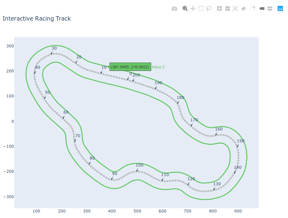The height and width of the screenshot is (218, 288).
Task: Choose the Box Select tool
Action: (x=201, y=8)
